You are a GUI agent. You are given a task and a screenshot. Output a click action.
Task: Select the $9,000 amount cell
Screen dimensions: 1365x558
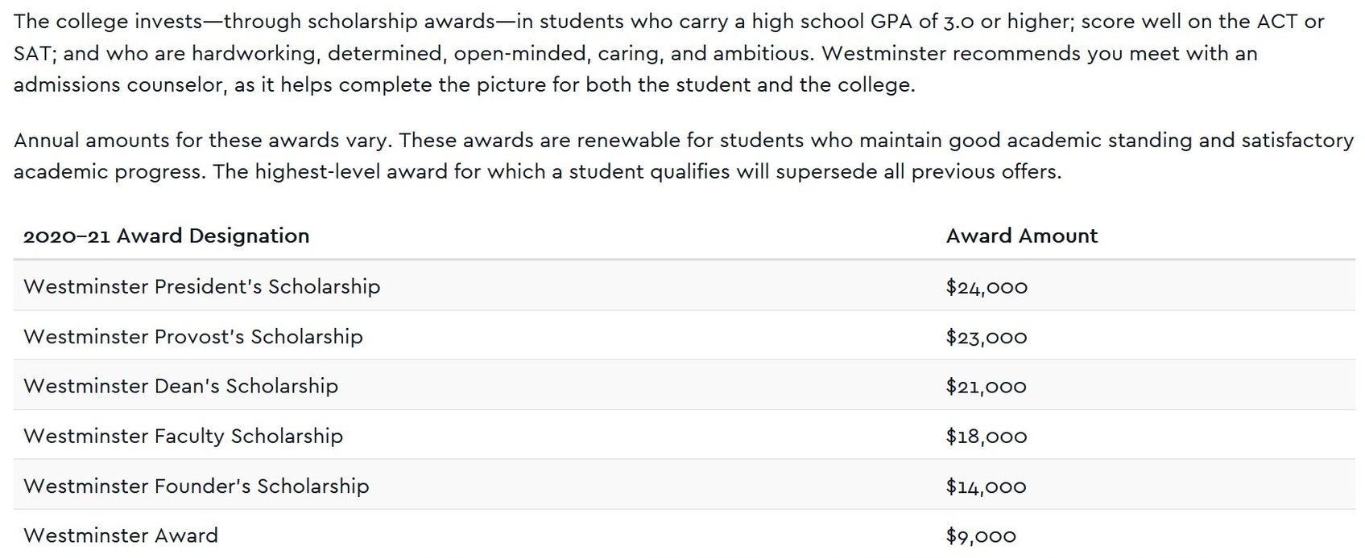click(x=981, y=536)
